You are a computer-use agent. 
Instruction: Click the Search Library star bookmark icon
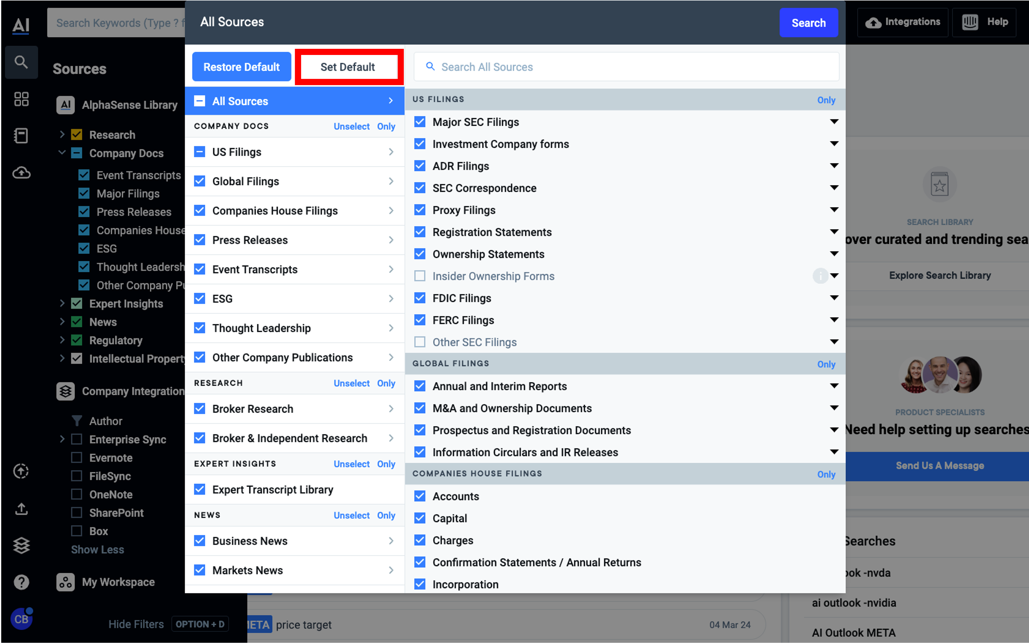pos(939,185)
